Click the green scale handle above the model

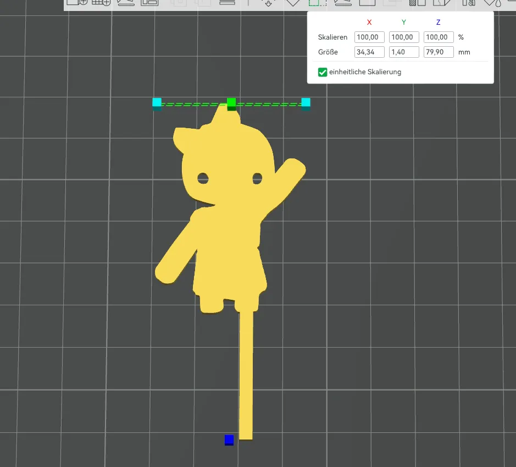[231, 102]
